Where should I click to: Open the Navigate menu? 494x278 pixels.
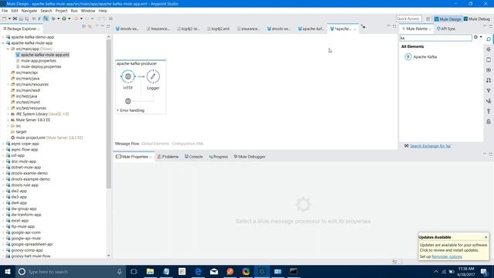(29, 11)
